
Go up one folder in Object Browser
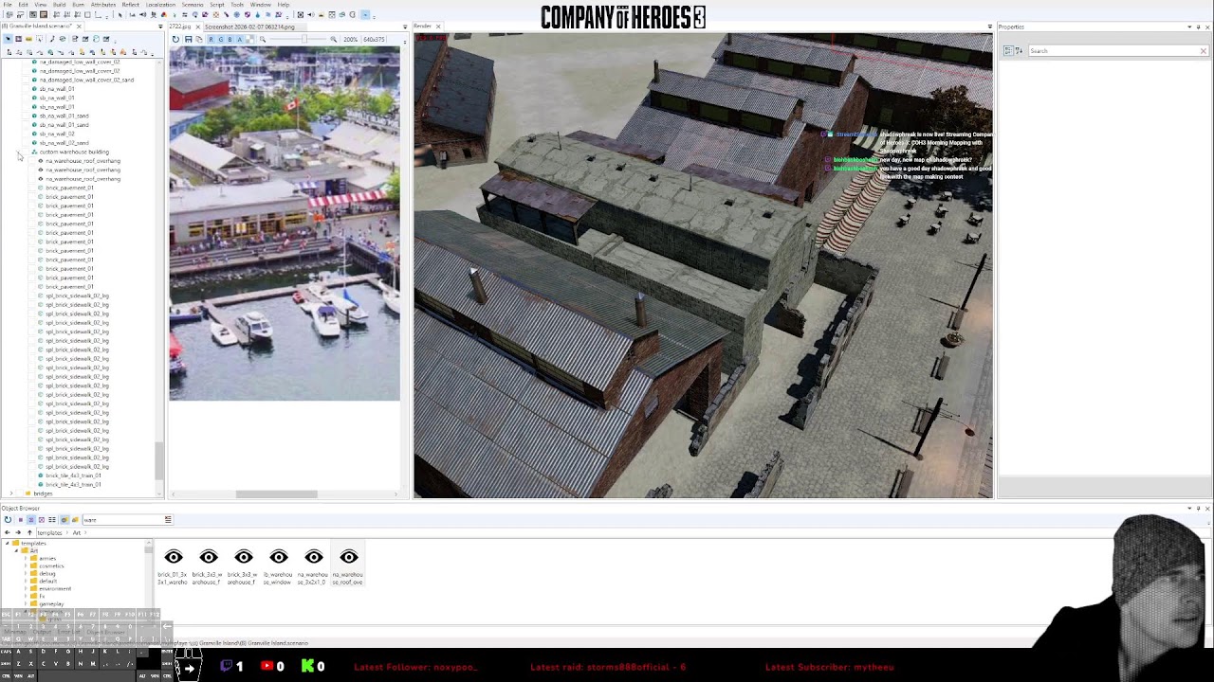point(29,532)
